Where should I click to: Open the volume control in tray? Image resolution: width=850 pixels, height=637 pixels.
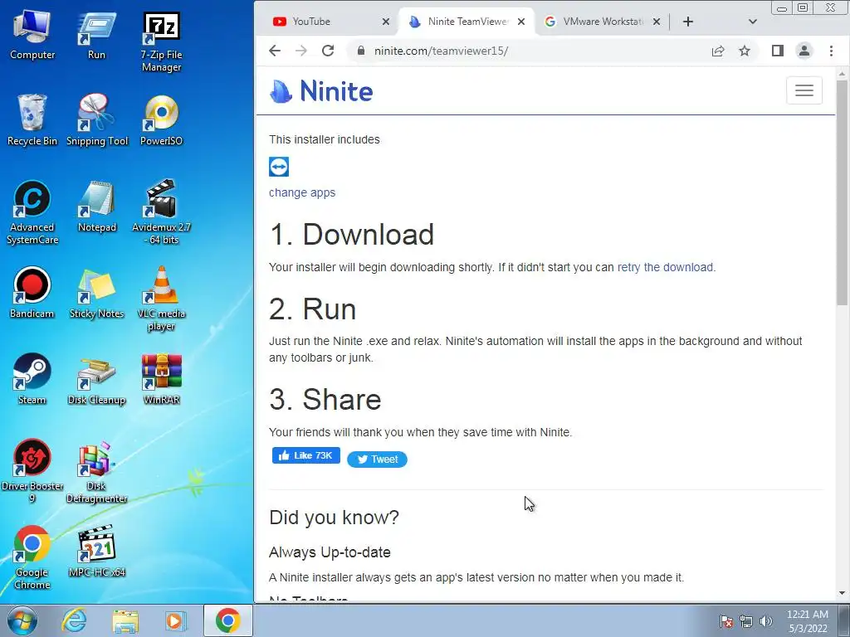(766, 621)
